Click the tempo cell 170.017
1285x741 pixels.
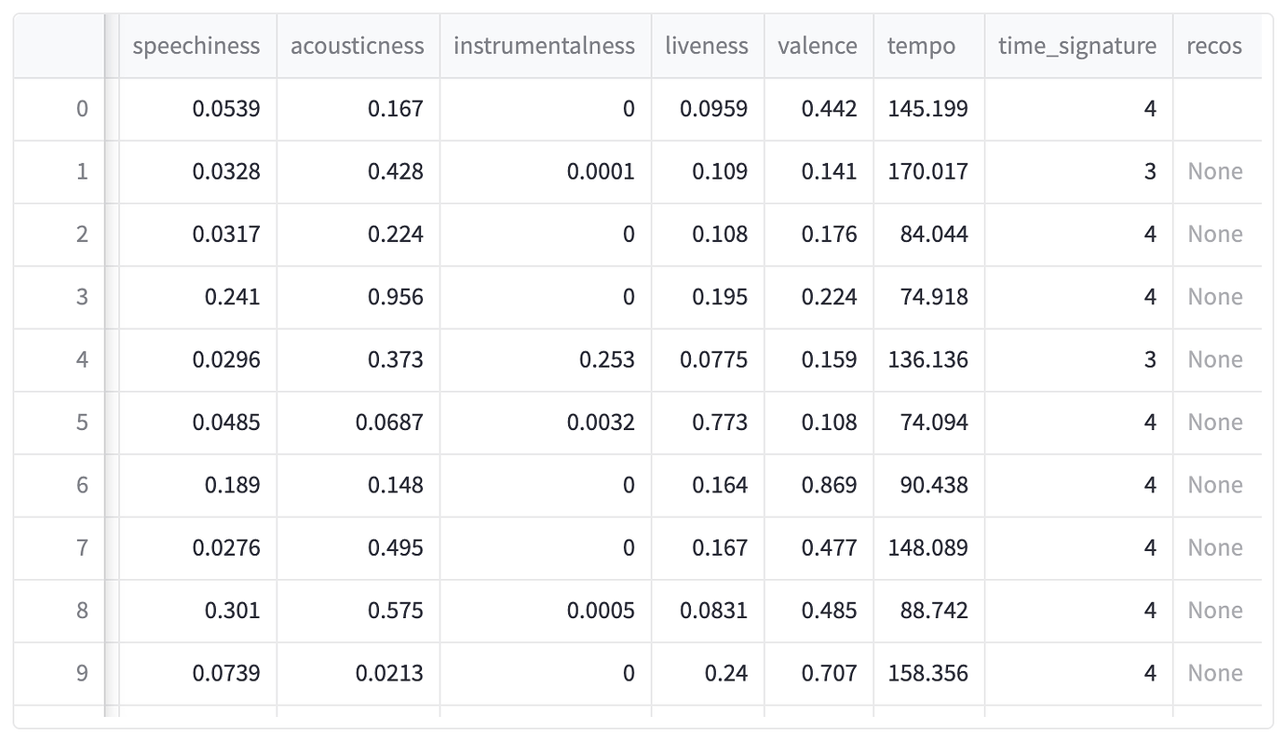tap(928, 171)
